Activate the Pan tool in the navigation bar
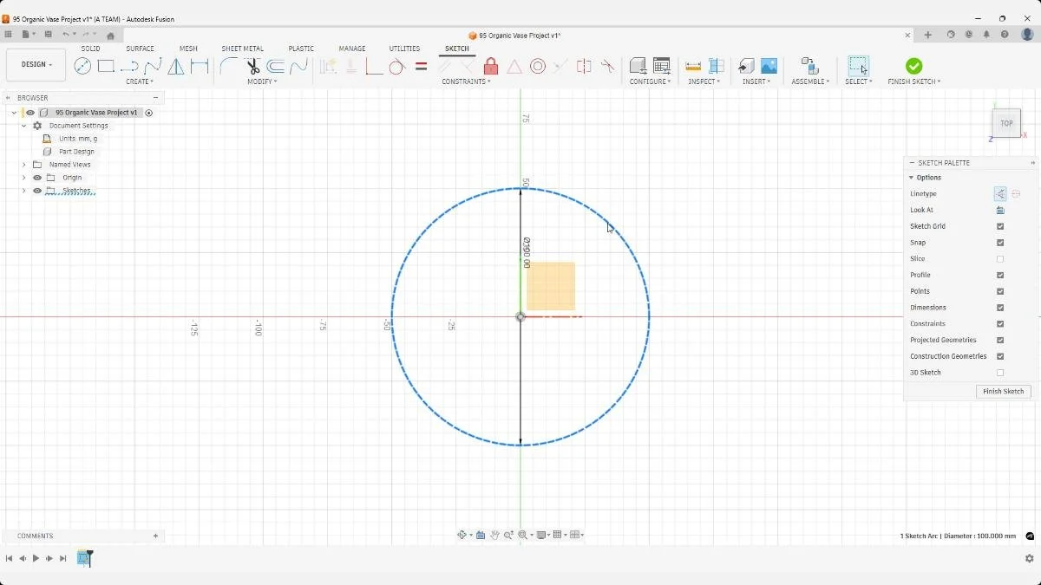 point(493,535)
